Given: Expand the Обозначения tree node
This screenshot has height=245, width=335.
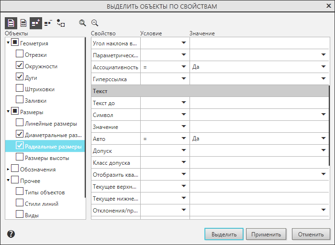Looking at the screenshot, I should 8,169.
